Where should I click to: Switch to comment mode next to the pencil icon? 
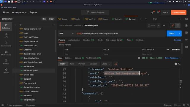(178, 26)
